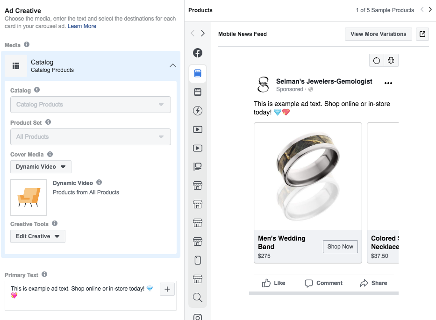The height and width of the screenshot is (320, 436).
Task: Go to the next sample product
Action: 430,10
